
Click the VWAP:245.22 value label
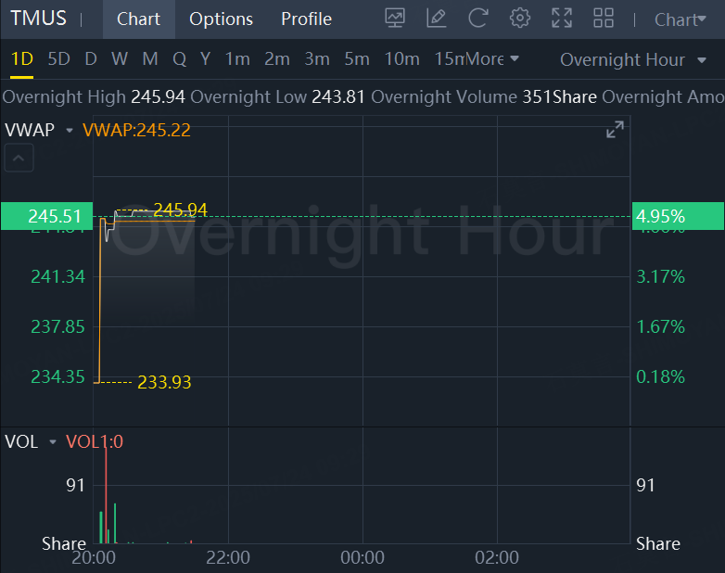click(136, 131)
